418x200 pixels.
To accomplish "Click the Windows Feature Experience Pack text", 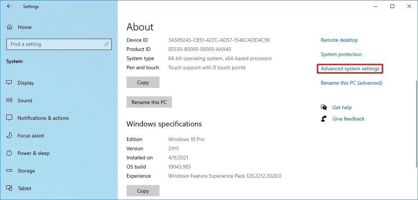I will (x=225, y=176).
